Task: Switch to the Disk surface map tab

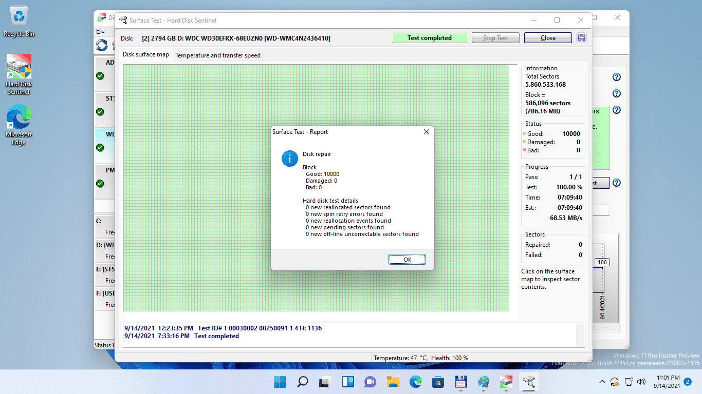Action: [146, 54]
